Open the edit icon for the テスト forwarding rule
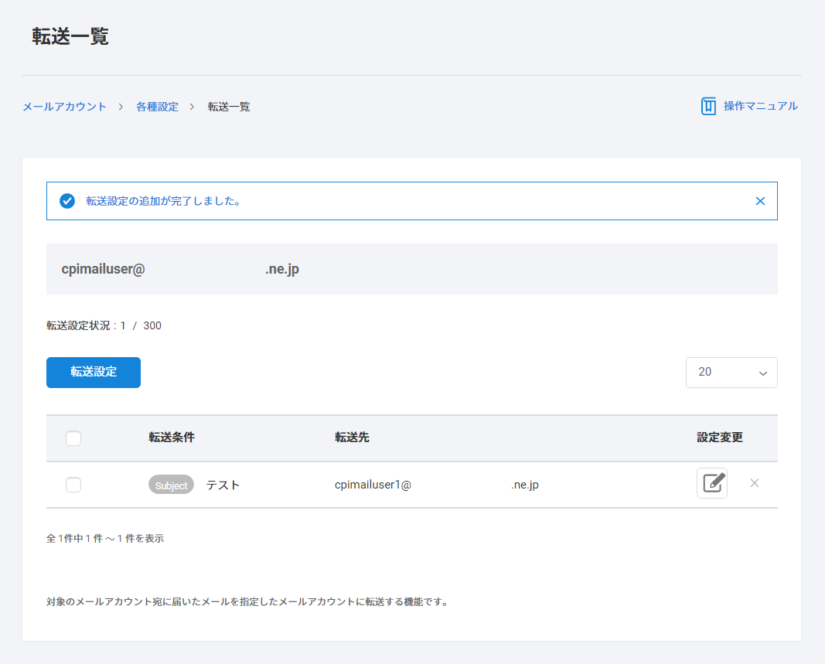The image size is (825, 664). (711, 483)
